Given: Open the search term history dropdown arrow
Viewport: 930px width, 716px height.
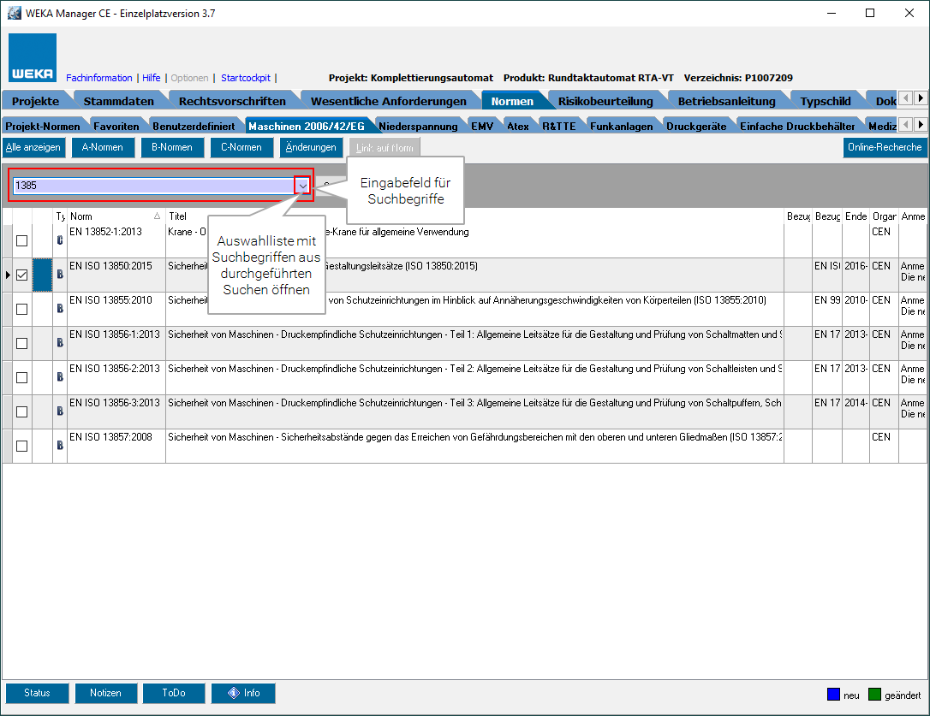Looking at the screenshot, I should tap(302, 186).
